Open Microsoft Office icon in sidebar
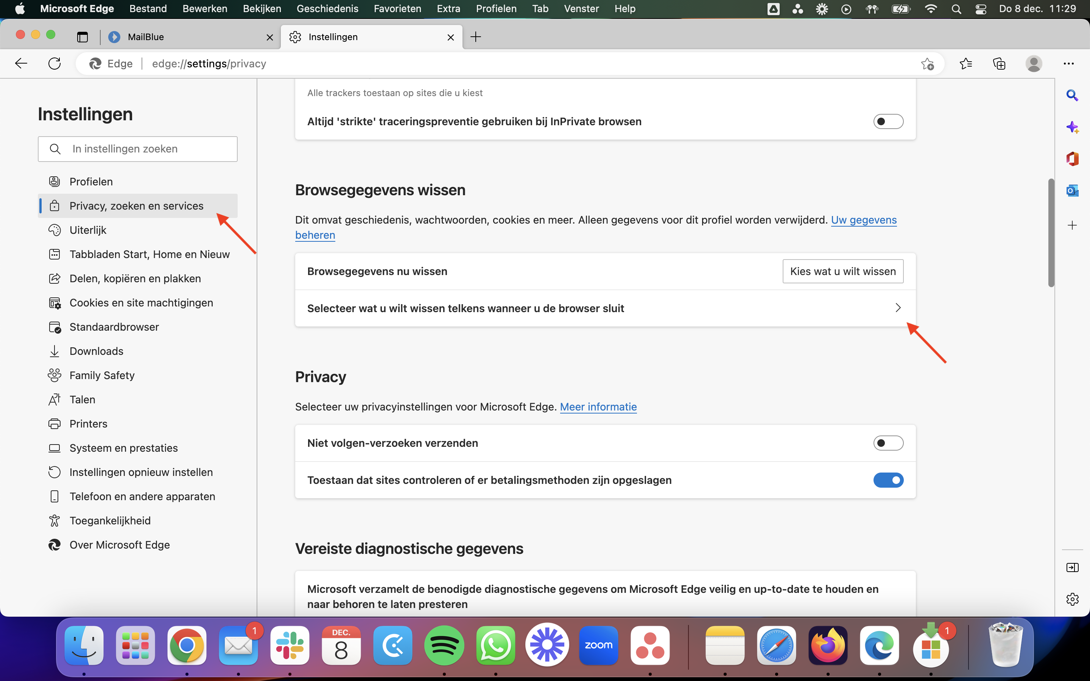1090x681 pixels. pyautogui.click(x=1072, y=159)
